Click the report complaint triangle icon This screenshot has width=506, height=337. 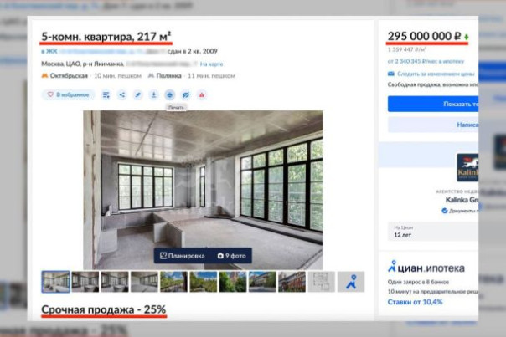[x=202, y=94]
